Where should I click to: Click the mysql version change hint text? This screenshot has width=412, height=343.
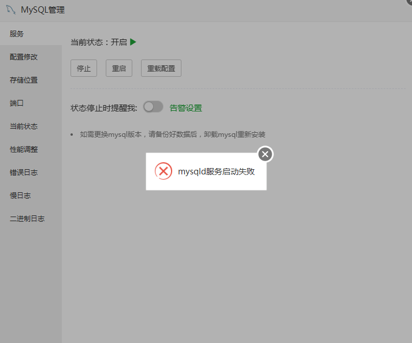point(173,135)
